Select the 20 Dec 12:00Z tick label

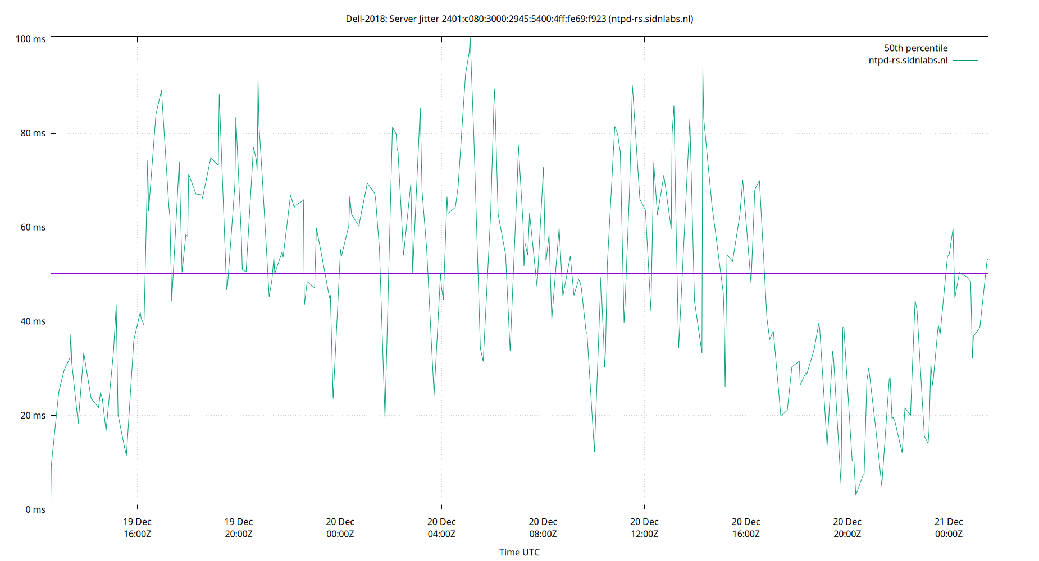tap(645, 527)
